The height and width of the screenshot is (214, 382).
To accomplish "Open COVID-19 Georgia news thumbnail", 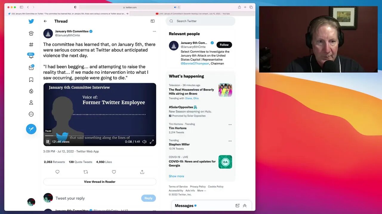I will coord(225,162).
